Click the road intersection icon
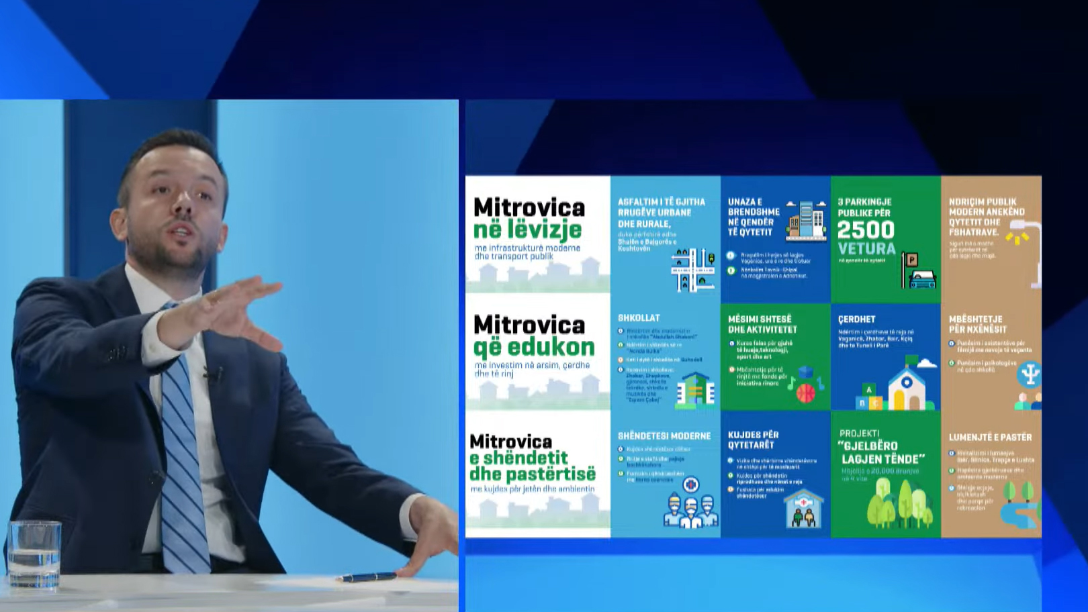This screenshot has height=612, width=1088. [693, 270]
